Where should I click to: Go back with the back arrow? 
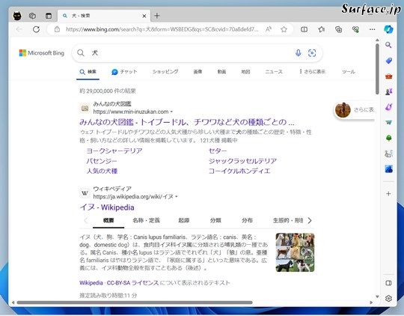19,29
